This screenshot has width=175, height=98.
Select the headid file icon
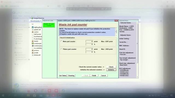(x=33, y=41)
